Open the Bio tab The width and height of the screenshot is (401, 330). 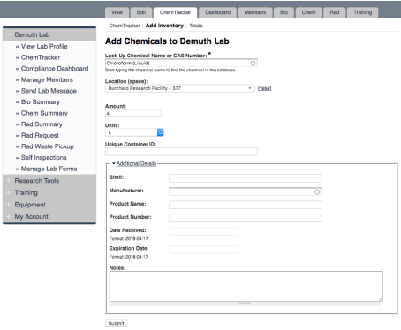pyautogui.click(x=284, y=12)
